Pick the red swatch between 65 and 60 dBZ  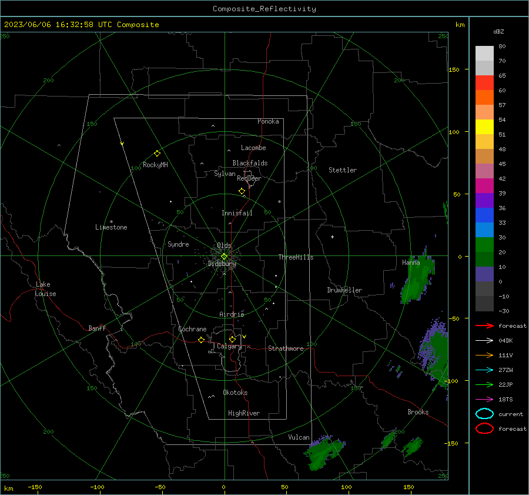tap(484, 83)
